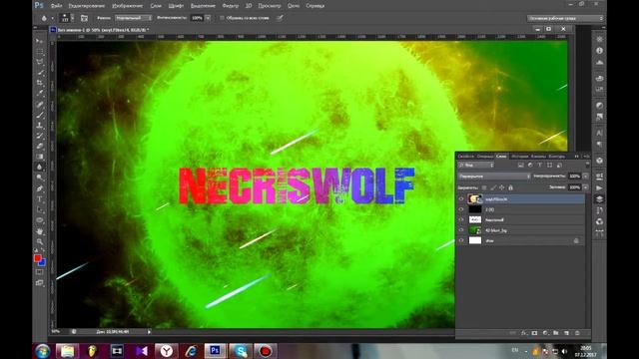Open the layer blend mode Перекрытие dropdown
The width and height of the screenshot is (639, 359).
coord(494,177)
